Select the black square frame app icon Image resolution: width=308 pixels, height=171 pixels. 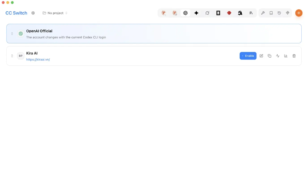(218, 13)
